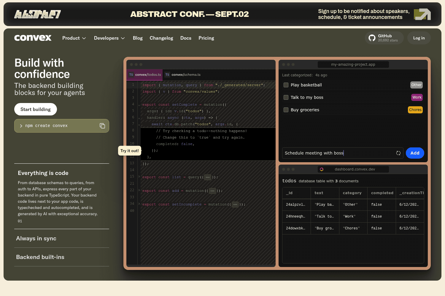Click the Log in button
The height and width of the screenshot is (296, 445).
pos(419,38)
